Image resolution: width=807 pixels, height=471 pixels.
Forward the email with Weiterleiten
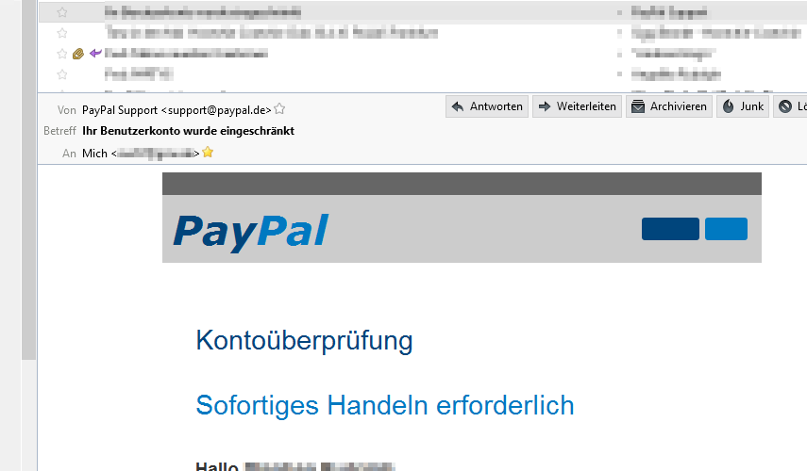[x=577, y=106]
